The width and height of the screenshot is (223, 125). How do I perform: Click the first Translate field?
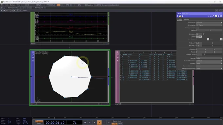pyautogui.click(x=200, y=49)
